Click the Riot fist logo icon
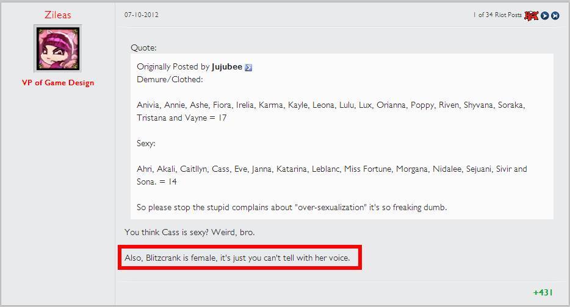 click(531, 15)
